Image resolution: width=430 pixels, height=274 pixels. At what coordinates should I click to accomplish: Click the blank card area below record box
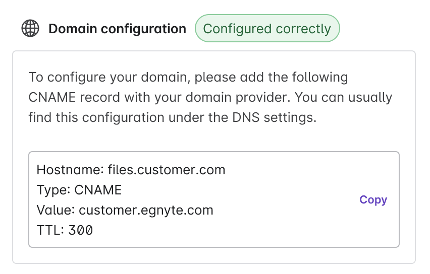tap(214, 255)
